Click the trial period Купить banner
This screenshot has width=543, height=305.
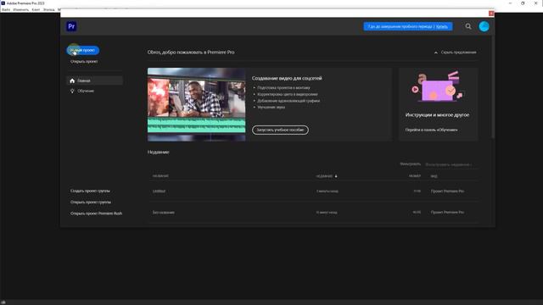(x=408, y=26)
